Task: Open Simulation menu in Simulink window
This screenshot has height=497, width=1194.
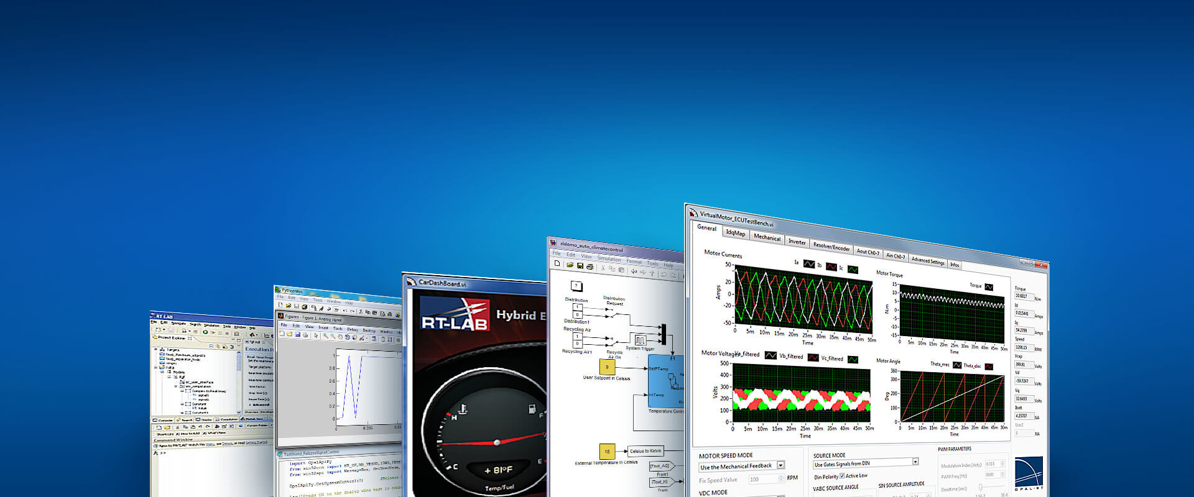Action: (x=609, y=259)
